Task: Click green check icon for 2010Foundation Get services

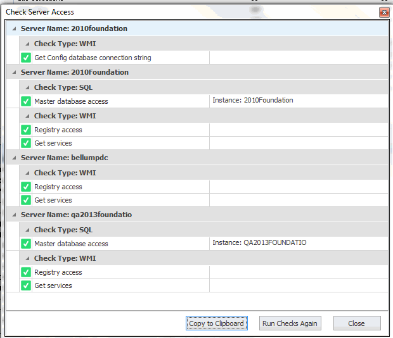Action: click(x=26, y=143)
